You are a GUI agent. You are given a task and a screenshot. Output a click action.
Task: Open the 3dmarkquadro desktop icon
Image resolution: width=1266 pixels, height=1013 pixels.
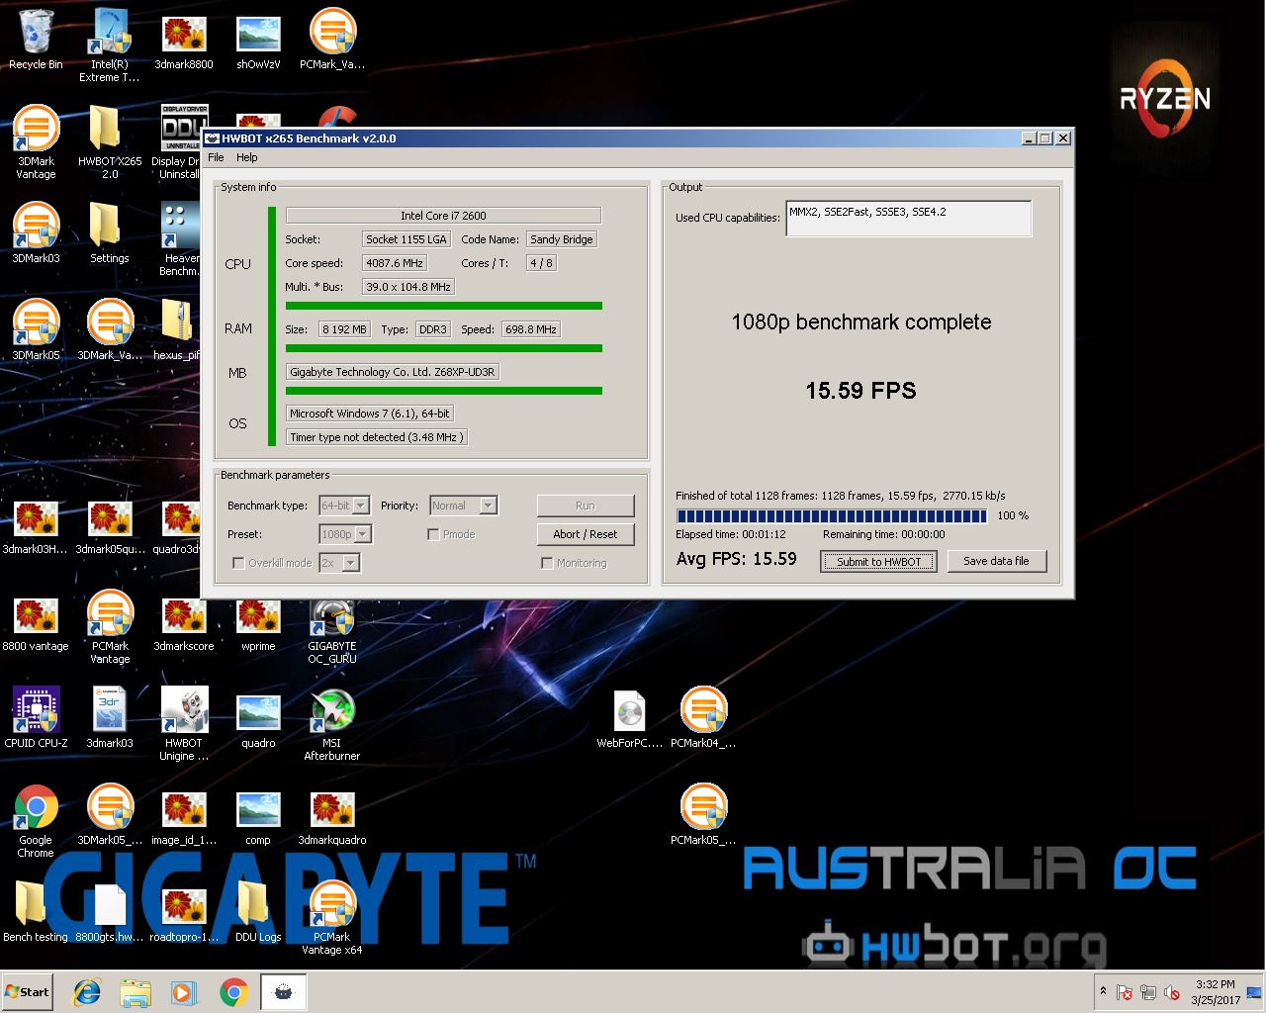click(332, 815)
